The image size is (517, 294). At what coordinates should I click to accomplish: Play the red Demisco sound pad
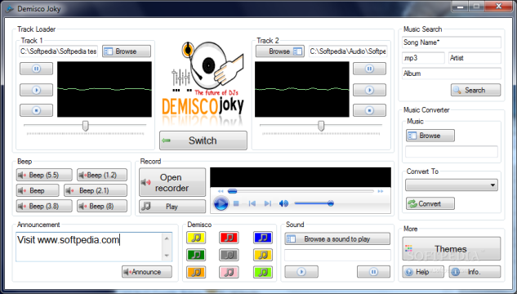pos(229,238)
